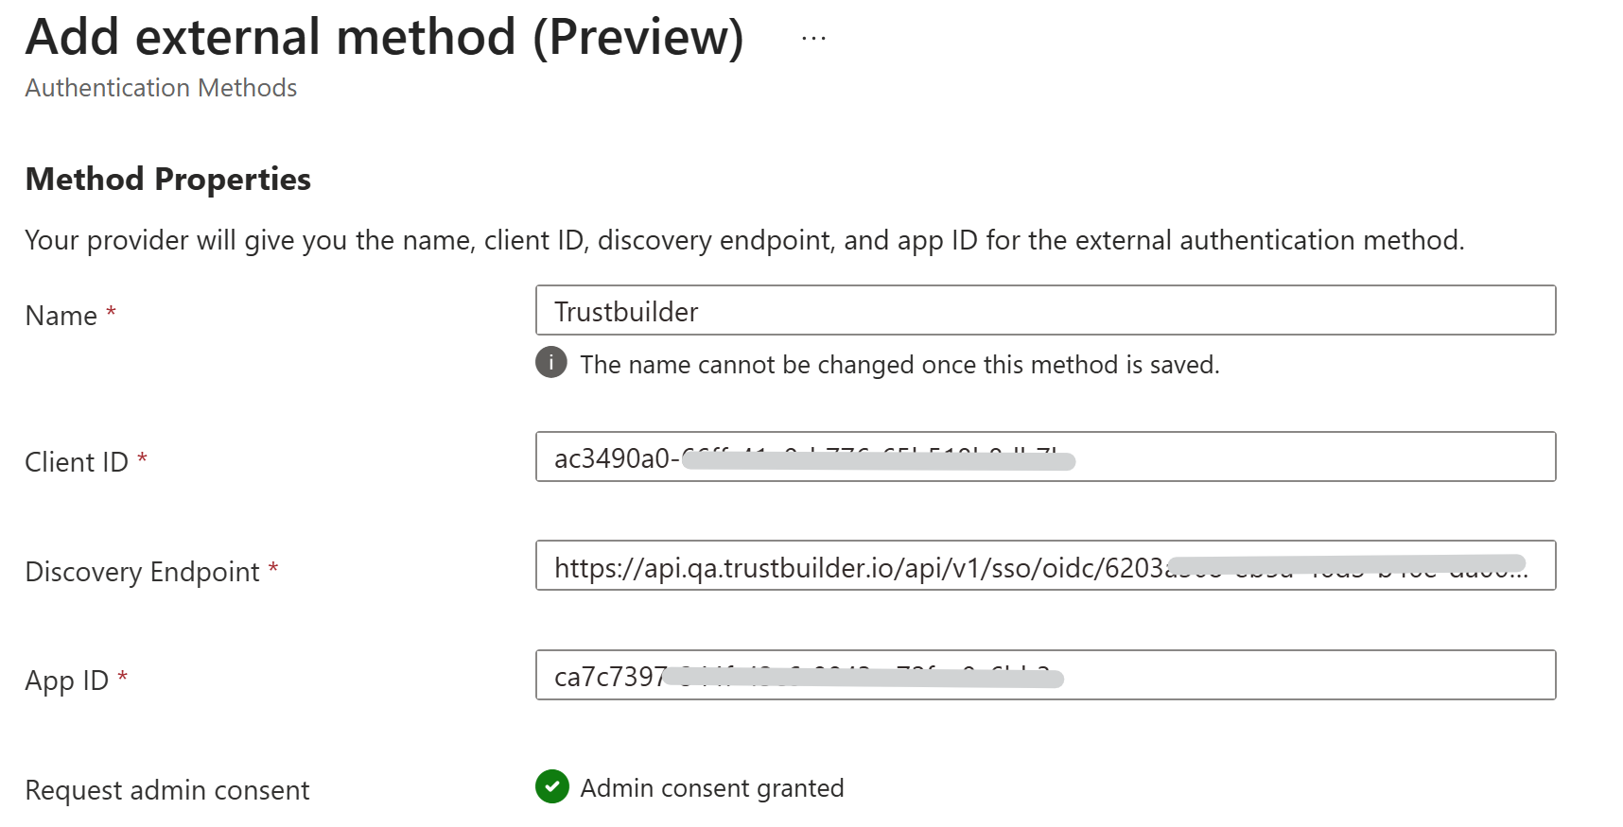Open the ellipsis more options menu
Screen dimensions: 1623x827
click(x=813, y=39)
